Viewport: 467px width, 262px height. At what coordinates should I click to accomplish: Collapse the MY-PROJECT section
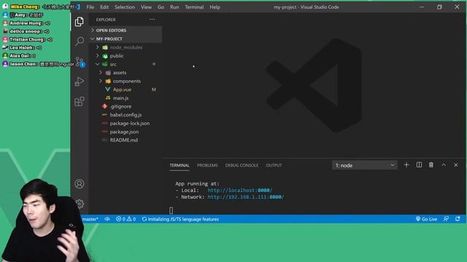126,39
